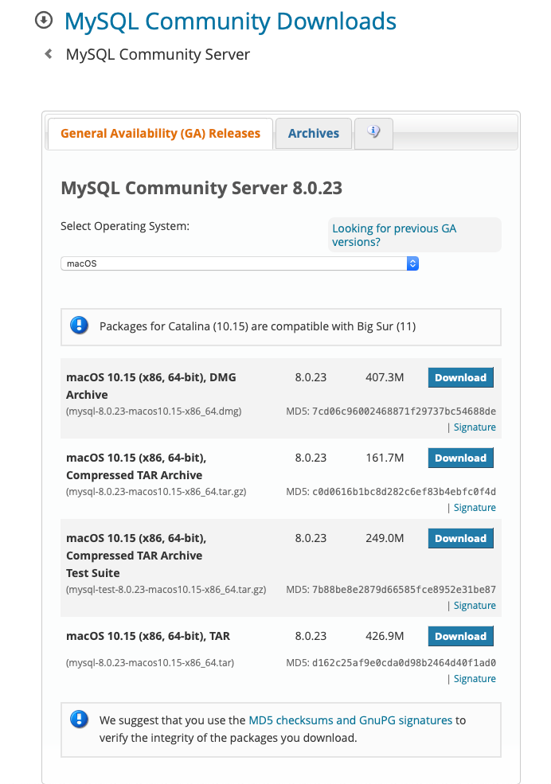Select the General Availability (GA) Releases tab

point(159,133)
